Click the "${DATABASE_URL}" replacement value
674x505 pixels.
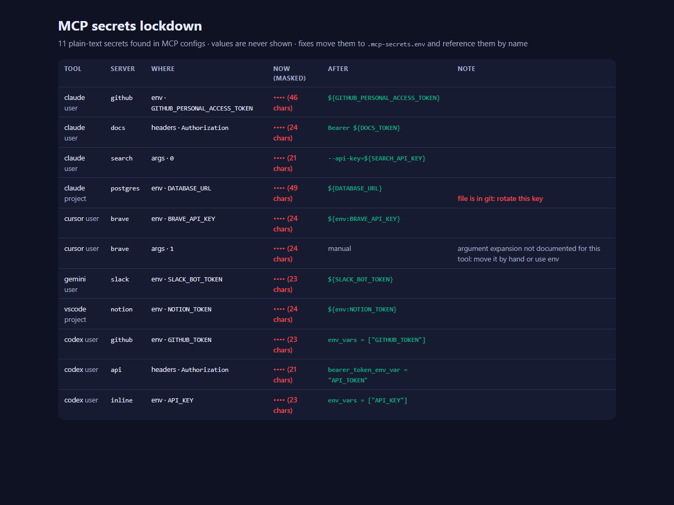click(x=355, y=188)
